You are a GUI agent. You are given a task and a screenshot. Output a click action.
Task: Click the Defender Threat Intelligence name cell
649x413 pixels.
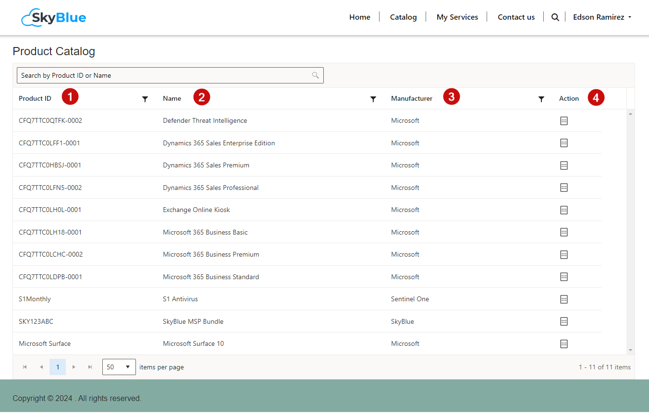click(205, 121)
